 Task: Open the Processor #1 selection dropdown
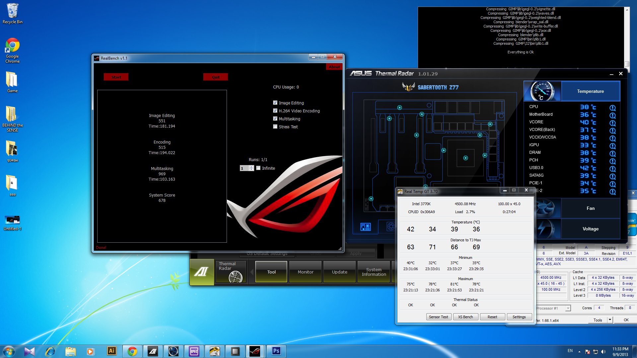pos(568,308)
